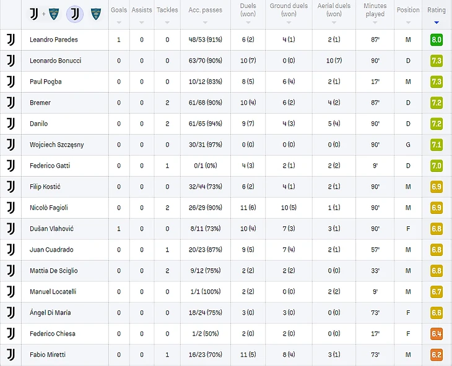
Task: Click the sort arrow under Acc. passes
Action: click(205, 23)
